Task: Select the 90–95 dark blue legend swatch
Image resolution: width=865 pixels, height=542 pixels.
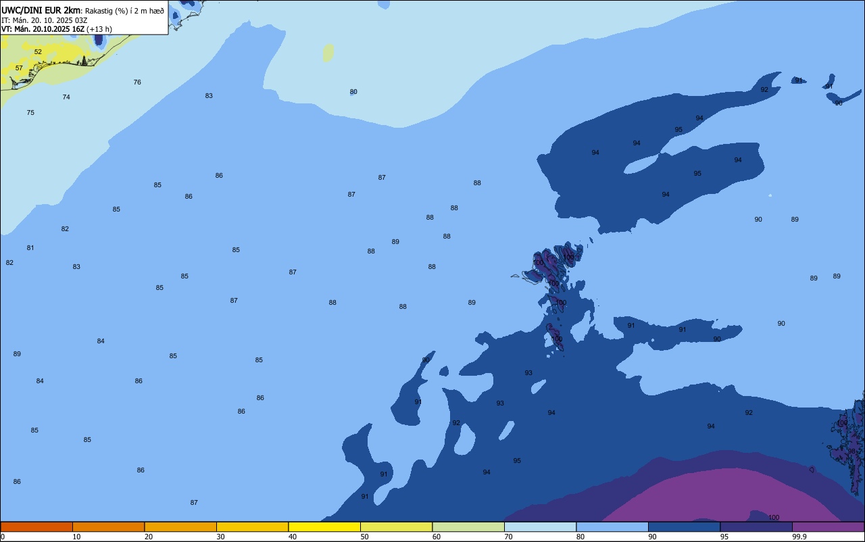Action: (x=684, y=526)
